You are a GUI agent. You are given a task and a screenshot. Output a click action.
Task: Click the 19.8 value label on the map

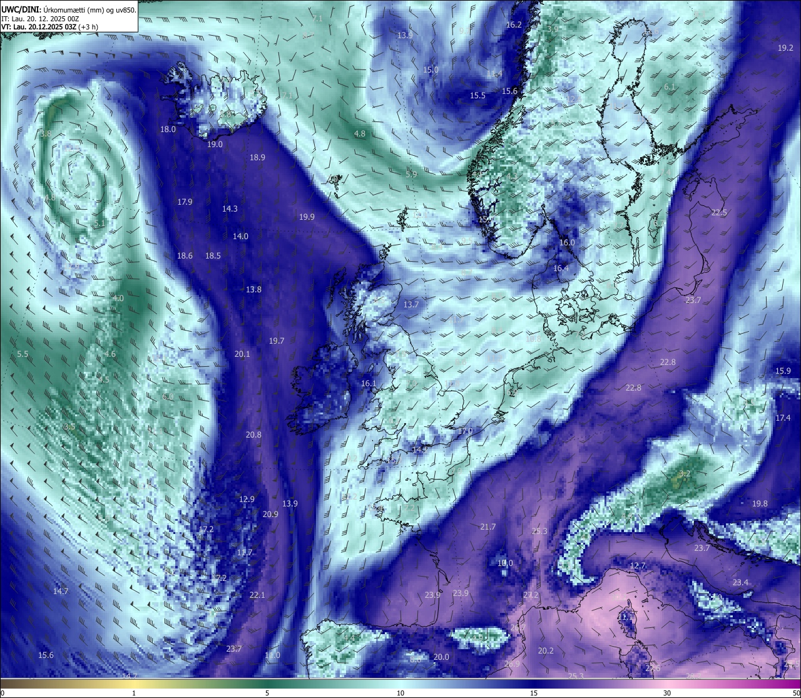(760, 504)
